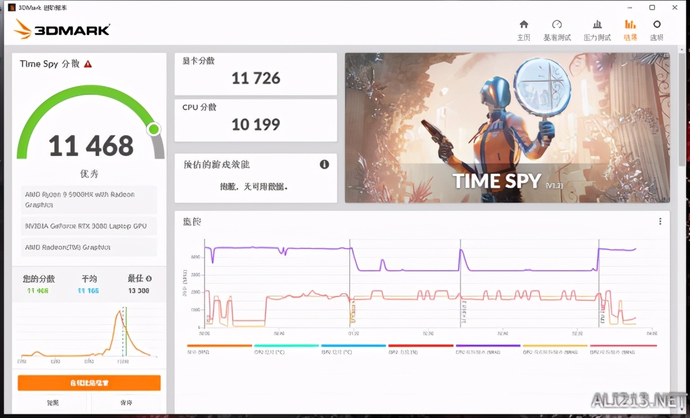Click the 3DMark app icon in title bar
Screen dimensions: 690x418
(12, 7)
